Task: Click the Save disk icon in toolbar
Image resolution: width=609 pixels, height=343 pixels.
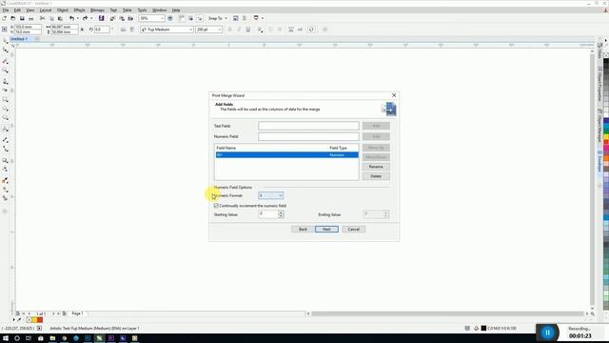Action: (22, 18)
